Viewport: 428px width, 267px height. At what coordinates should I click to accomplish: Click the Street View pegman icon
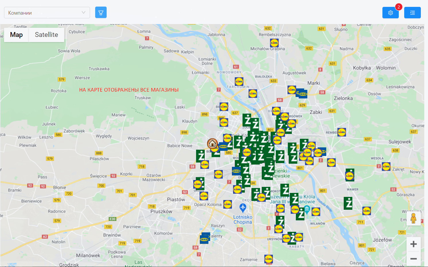[413, 218]
